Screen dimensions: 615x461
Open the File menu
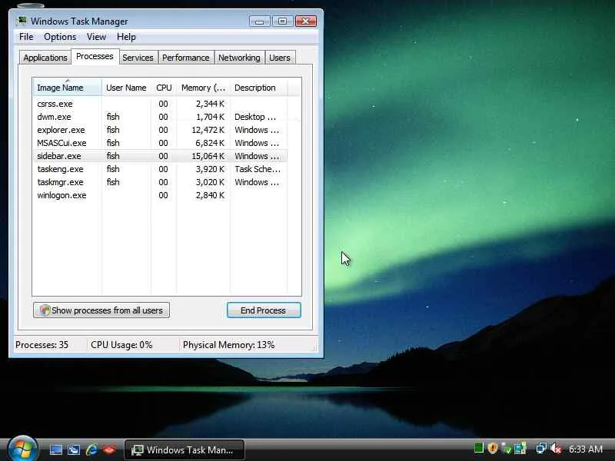coord(26,37)
